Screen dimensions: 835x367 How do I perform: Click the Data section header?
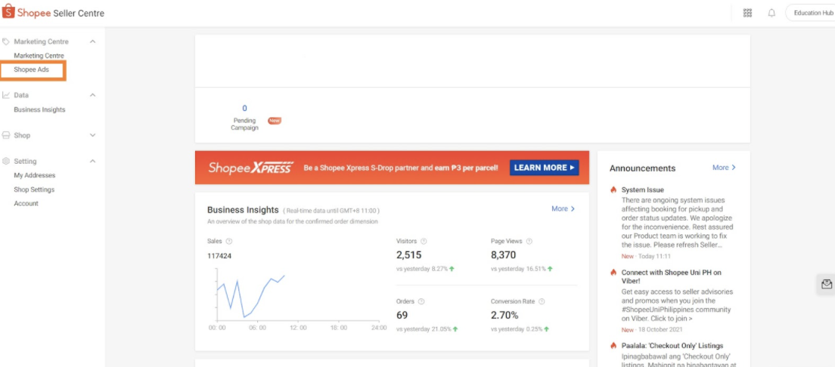click(21, 95)
